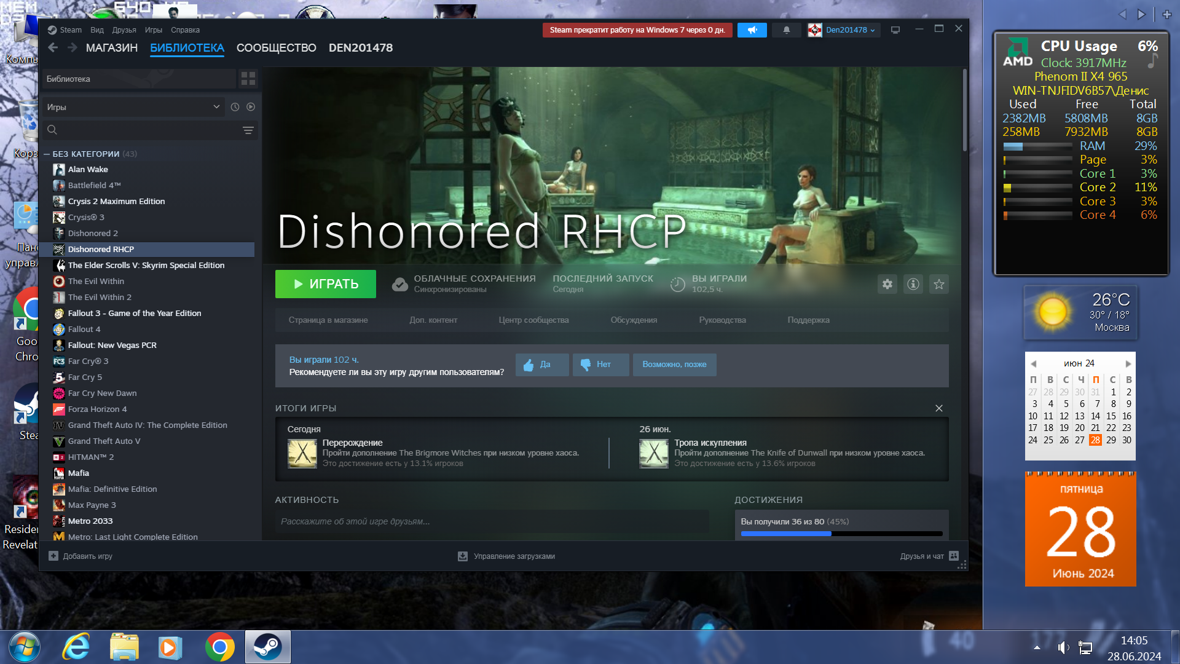1180x664 pixels.
Task: Click the achievements progress bar
Action: click(841, 534)
